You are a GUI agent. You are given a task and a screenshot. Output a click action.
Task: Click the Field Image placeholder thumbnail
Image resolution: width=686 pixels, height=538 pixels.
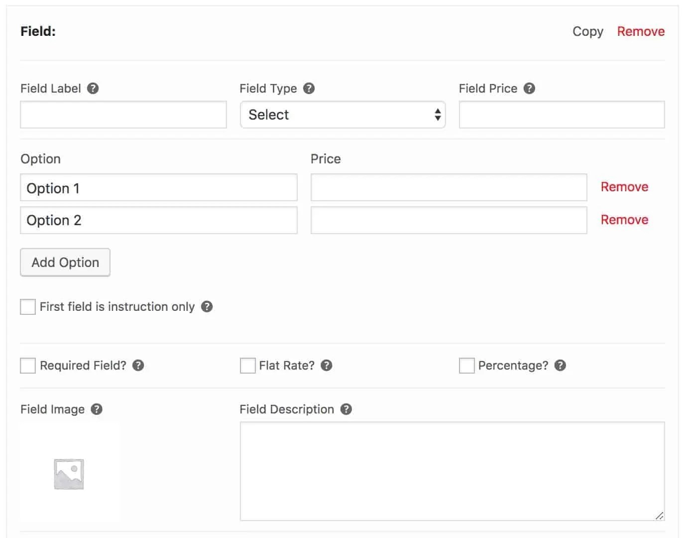69,473
